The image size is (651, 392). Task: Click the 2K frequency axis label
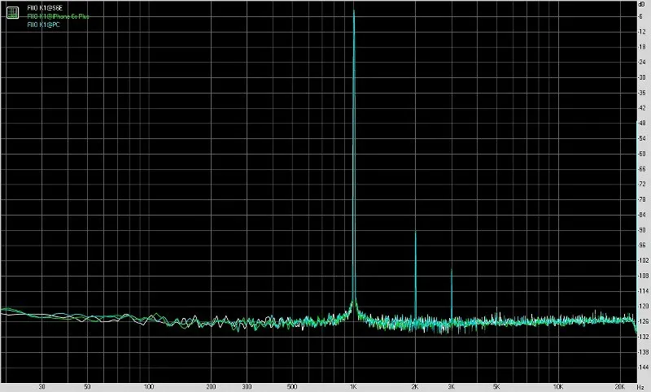[415, 386]
